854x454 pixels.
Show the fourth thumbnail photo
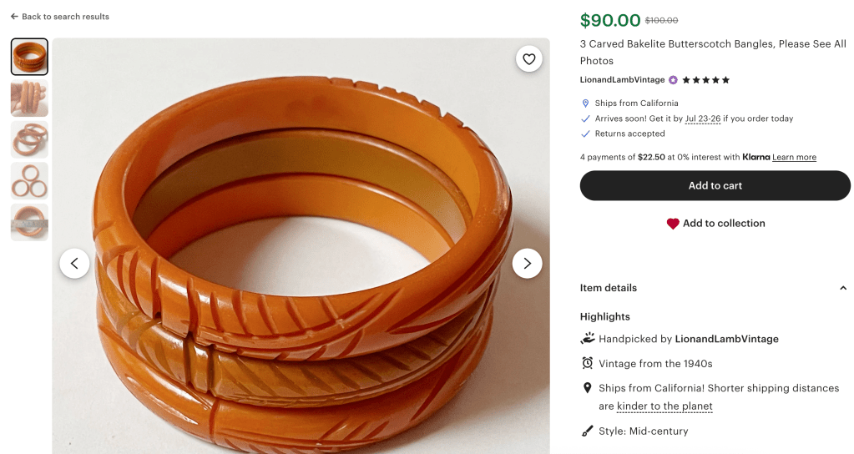pos(29,180)
